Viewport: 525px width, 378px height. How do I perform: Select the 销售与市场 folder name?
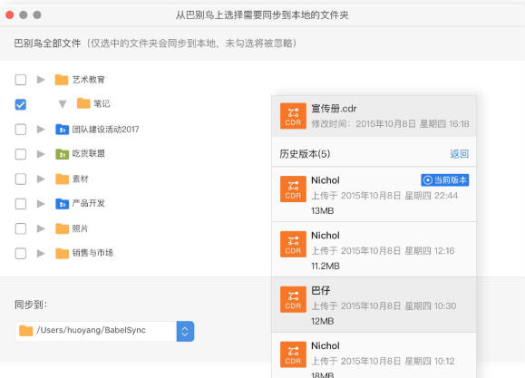pyautogui.click(x=92, y=253)
